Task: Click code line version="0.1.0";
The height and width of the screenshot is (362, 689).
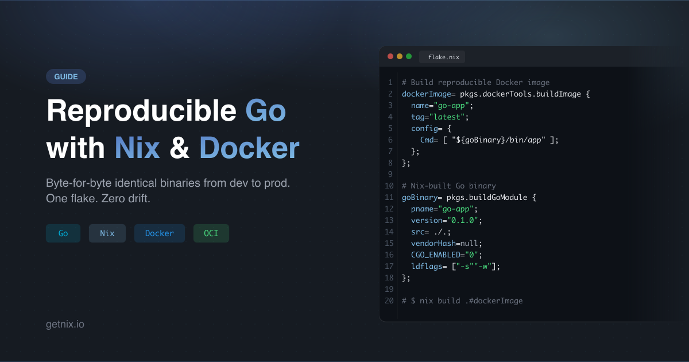Action: click(x=447, y=220)
